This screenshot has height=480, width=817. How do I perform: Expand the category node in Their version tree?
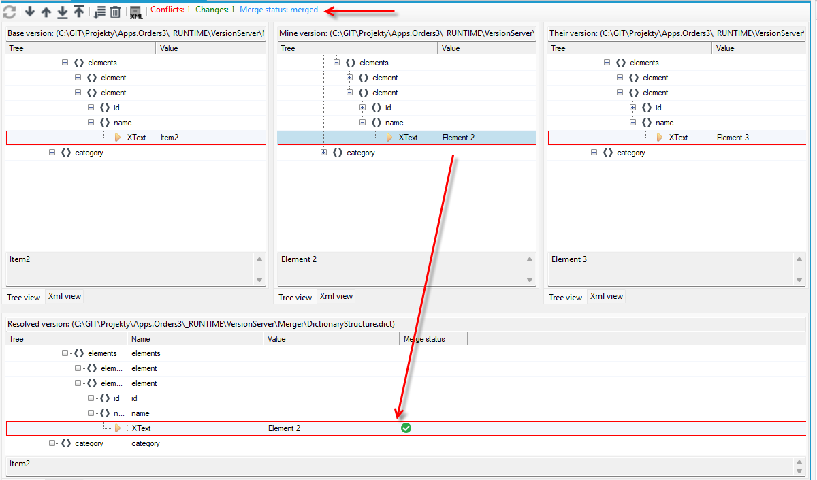click(594, 153)
